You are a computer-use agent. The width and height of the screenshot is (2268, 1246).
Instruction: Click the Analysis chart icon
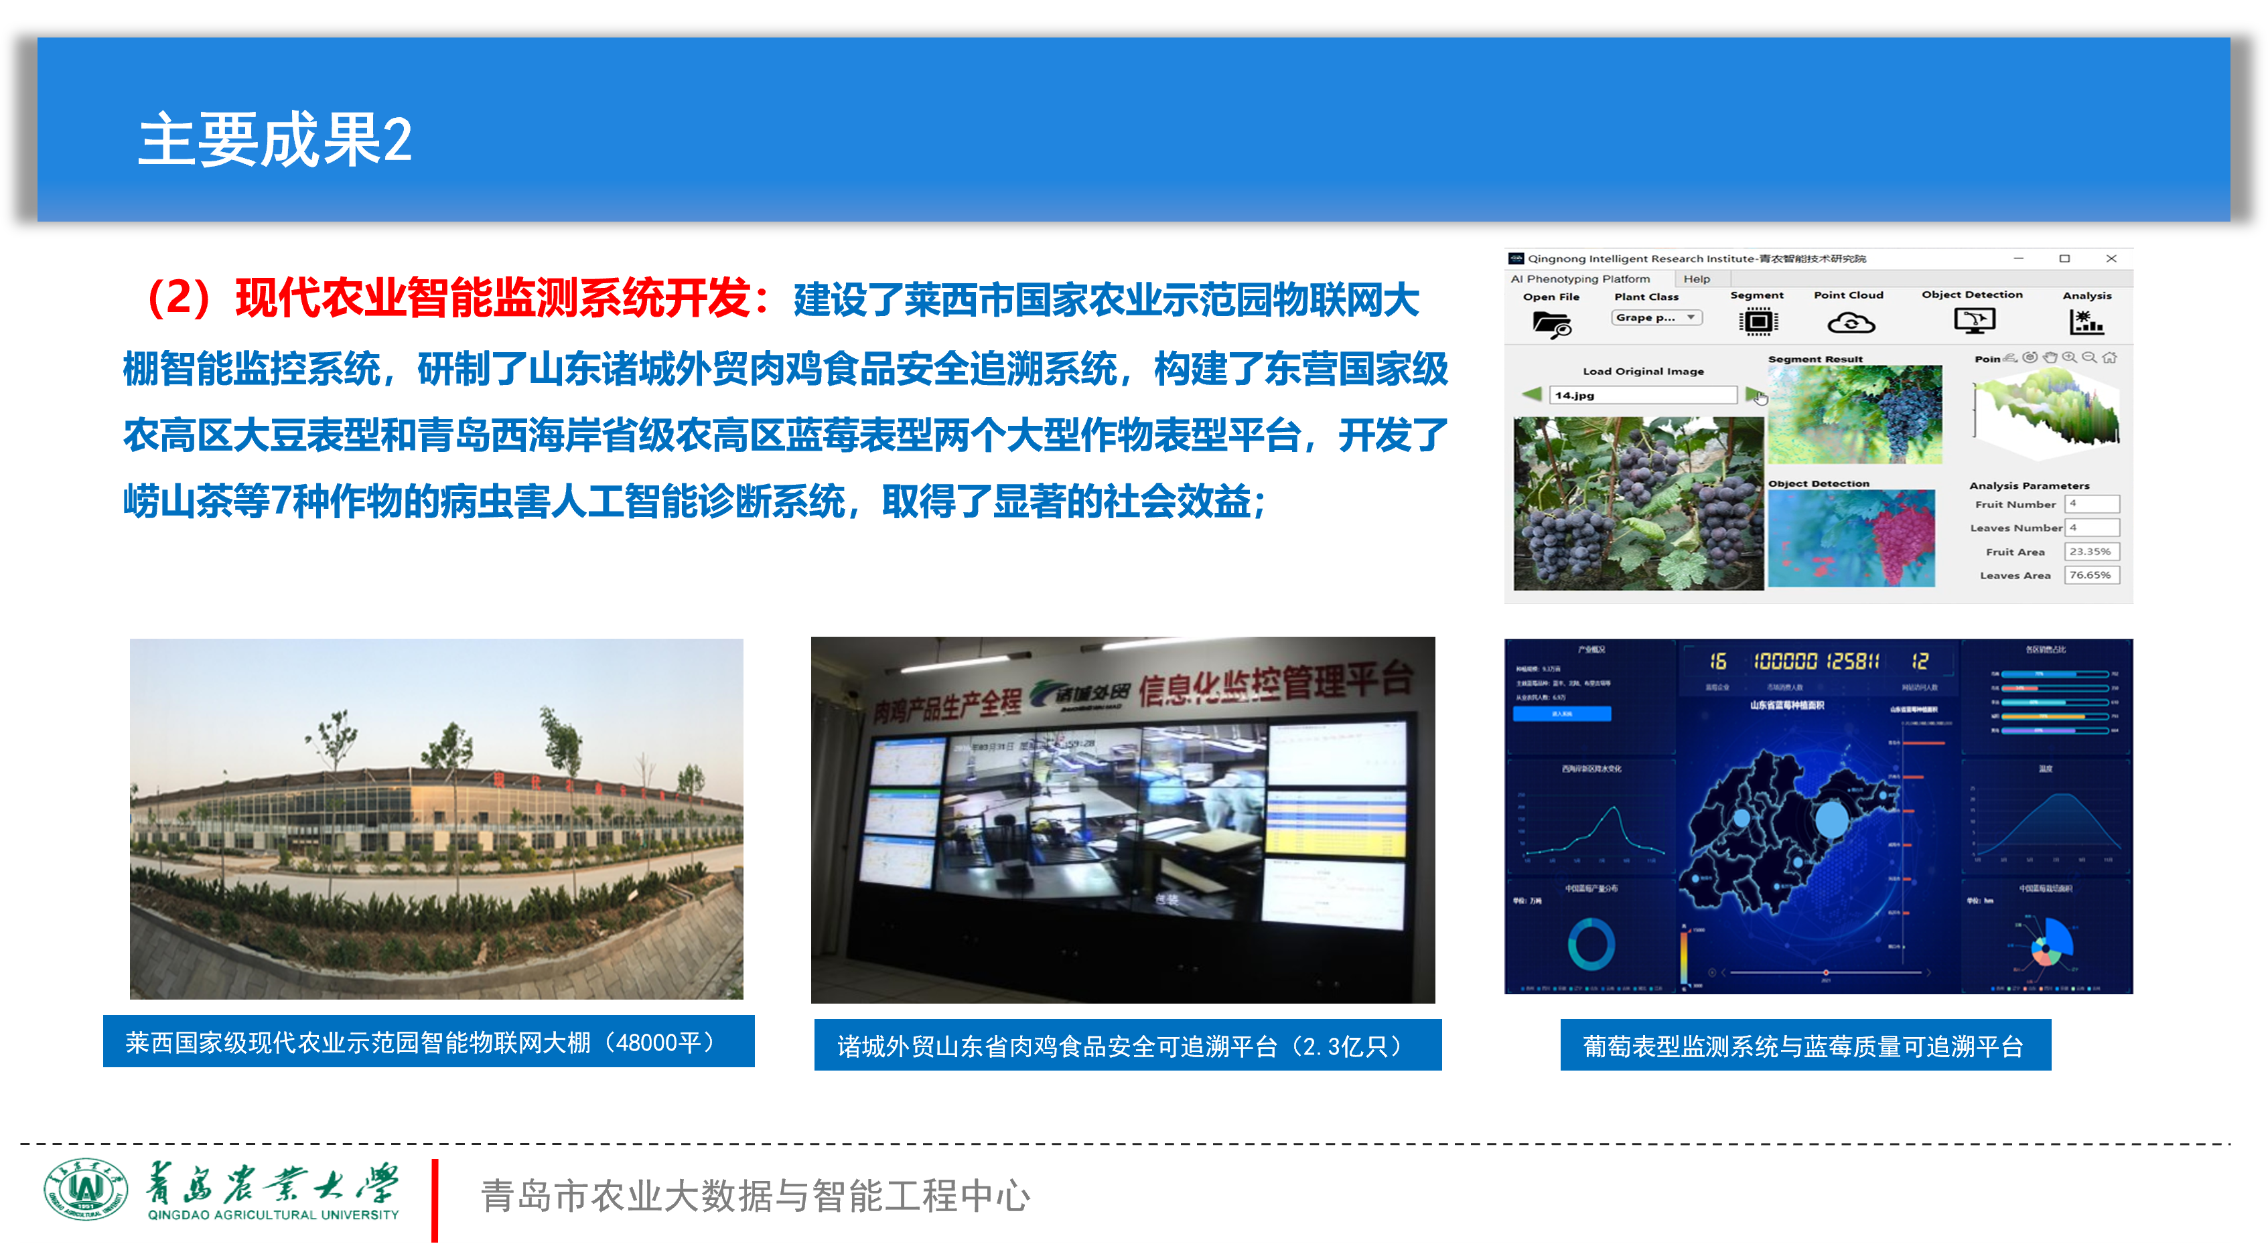click(x=2086, y=322)
